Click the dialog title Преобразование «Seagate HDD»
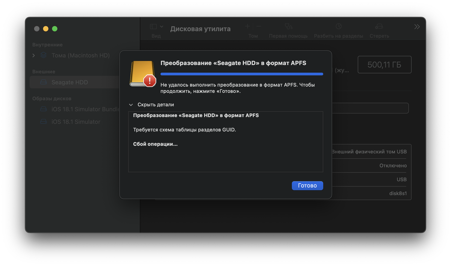The width and height of the screenshot is (451, 266). (233, 63)
